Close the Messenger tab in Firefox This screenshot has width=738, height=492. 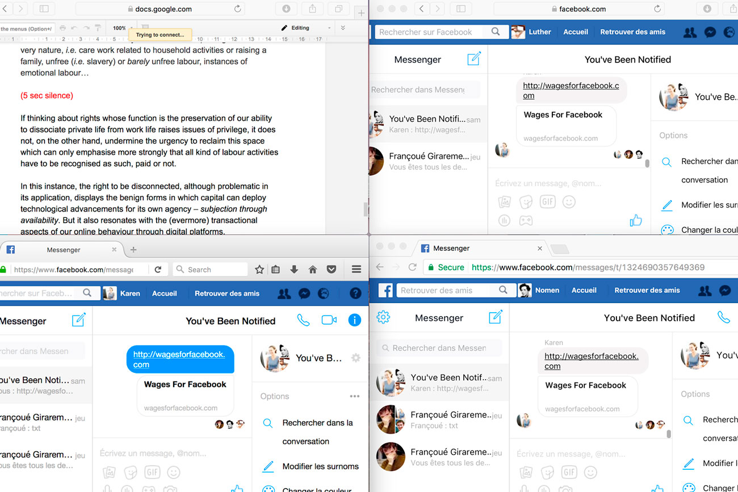[x=114, y=250]
